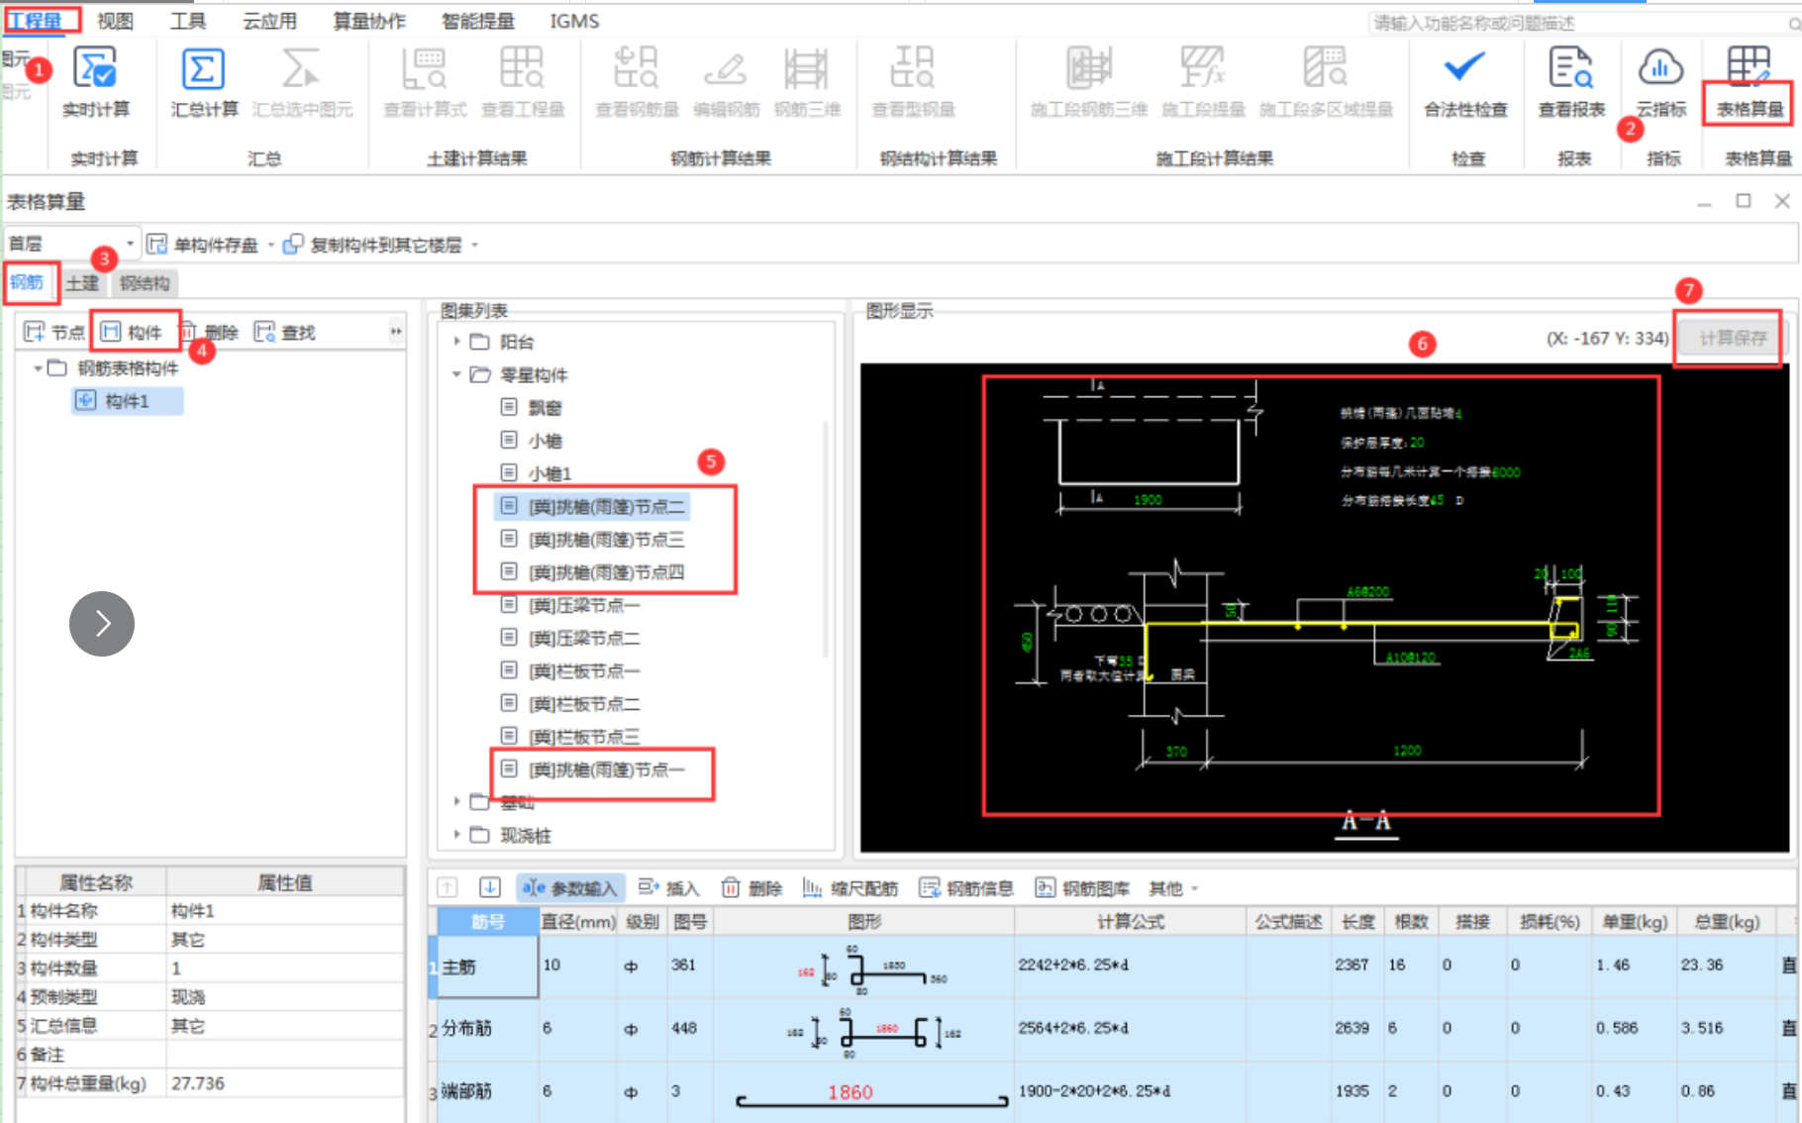The height and width of the screenshot is (1123, 1802).
Task: Move rebar row down arrow icon
Action: 489,887
